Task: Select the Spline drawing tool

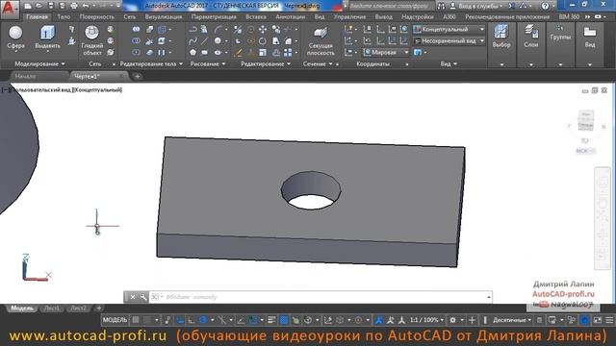Action: click(192, 40)
